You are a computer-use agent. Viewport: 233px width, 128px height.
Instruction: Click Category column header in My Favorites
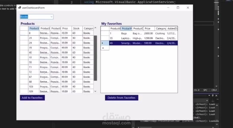point(160,28)
